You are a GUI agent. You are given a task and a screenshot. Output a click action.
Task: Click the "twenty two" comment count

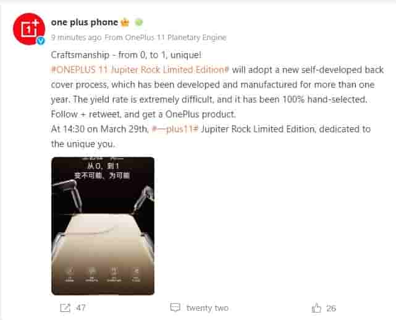208,308
